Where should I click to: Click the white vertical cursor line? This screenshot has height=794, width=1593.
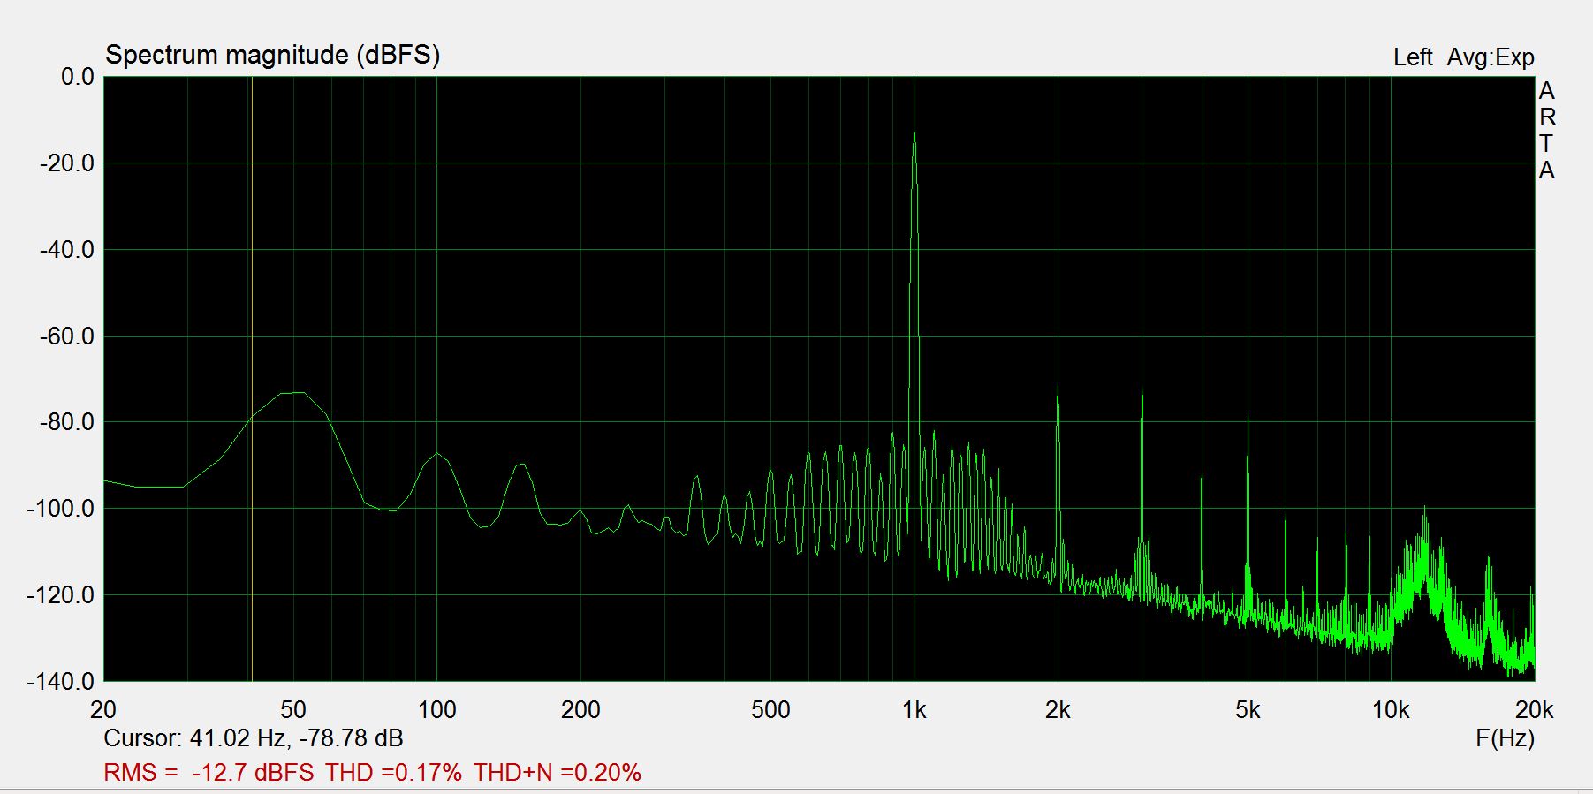coord(252,378)
